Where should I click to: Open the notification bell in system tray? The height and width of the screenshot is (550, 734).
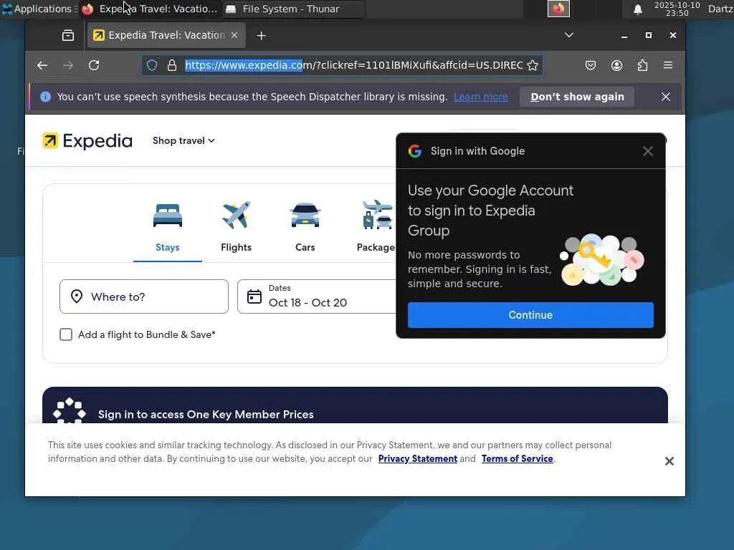[x=637, y=9]
